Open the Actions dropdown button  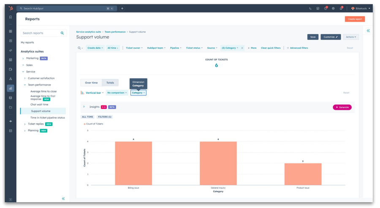[351, 37]
